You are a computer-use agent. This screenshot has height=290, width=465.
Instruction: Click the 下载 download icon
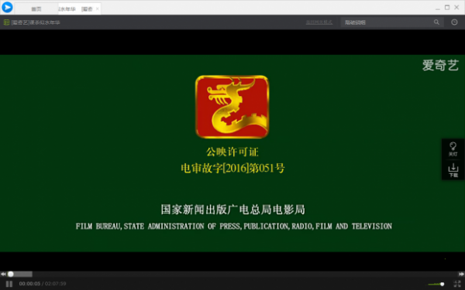453,170
